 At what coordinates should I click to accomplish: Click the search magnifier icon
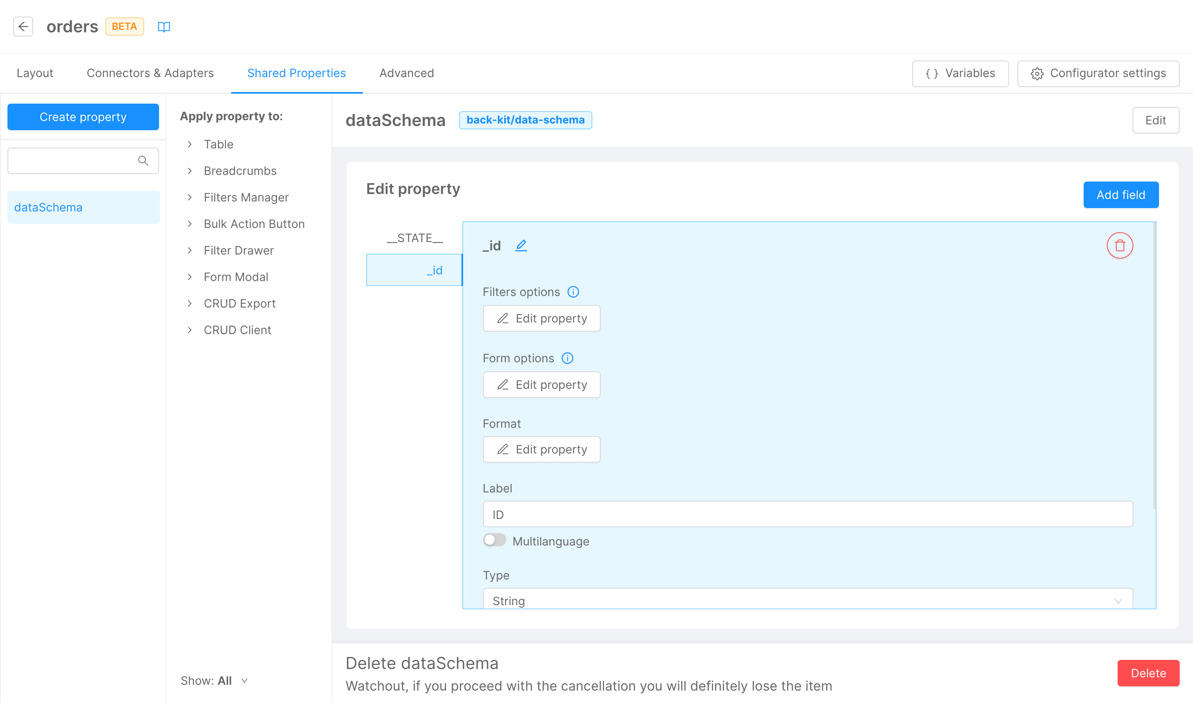click(143, 161)
